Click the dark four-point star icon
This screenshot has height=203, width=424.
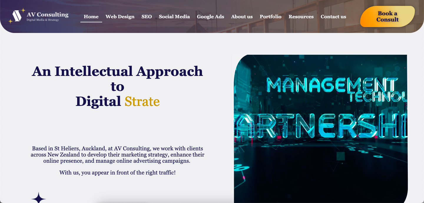(39, 198)
